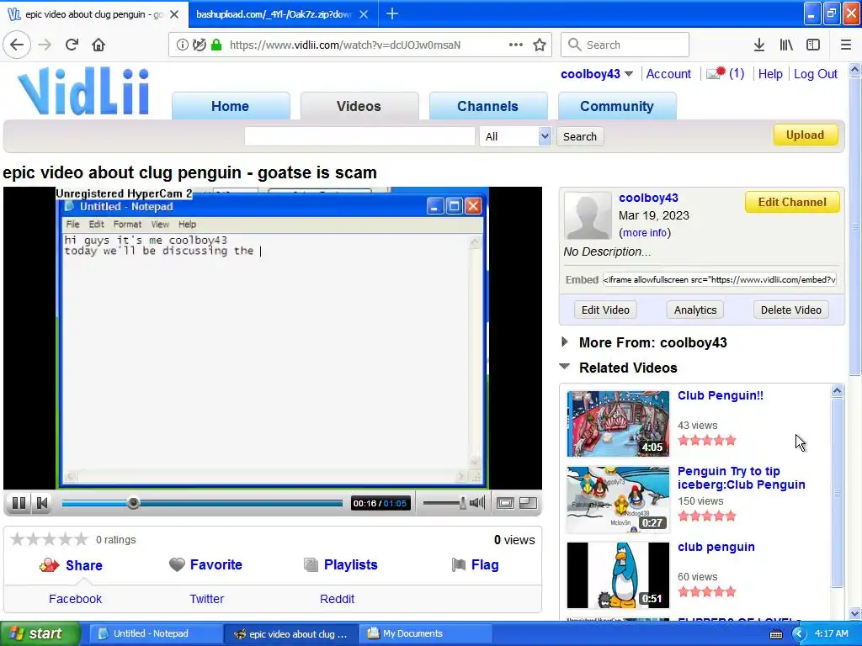Open the Firefox downloads arrow icon
Image resolution: width=862 pixels, height=646 pixels.
(x=759, y=45)
